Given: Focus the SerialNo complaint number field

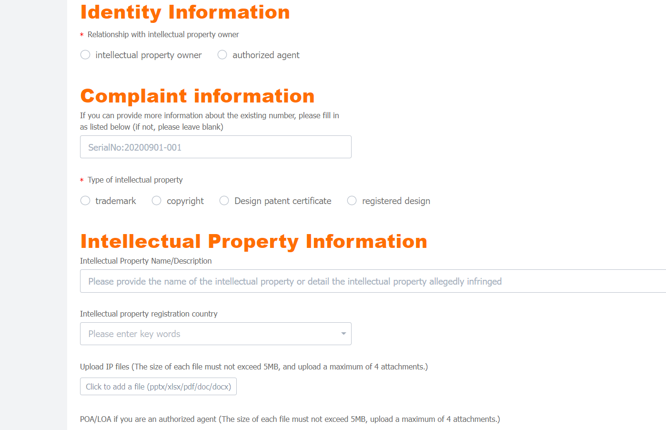Looking at the screenshot, I should point(216,147).
